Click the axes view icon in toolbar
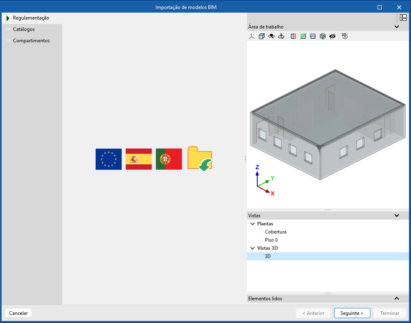 [x=251, y=36]
